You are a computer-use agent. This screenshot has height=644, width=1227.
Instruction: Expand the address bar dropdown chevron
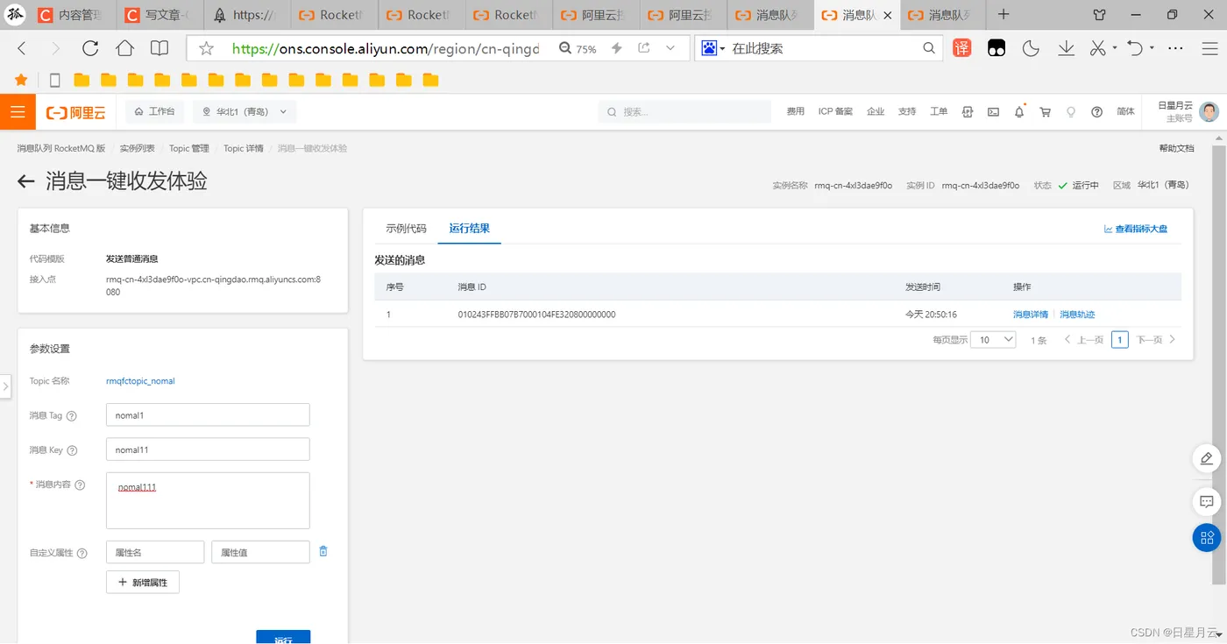(x=670, y=48)
